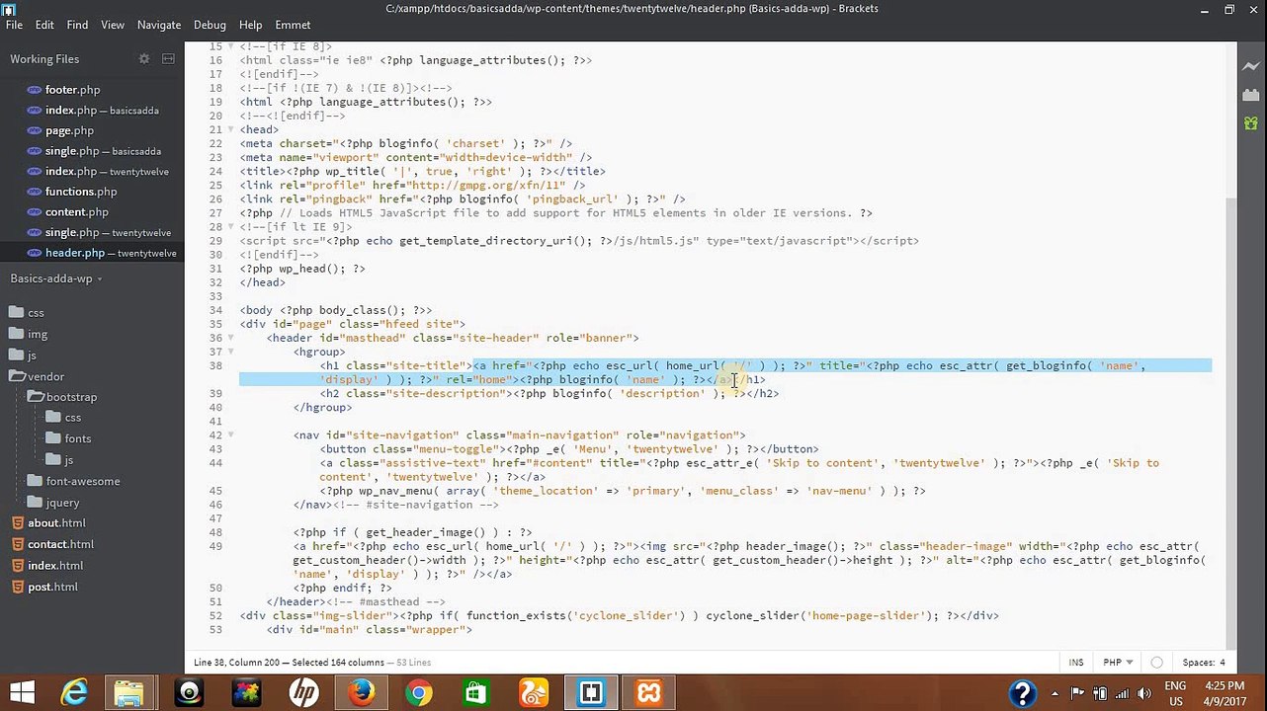The image size is (1267, 711).
Task: Toggle INS insert/overwrite mode
Action: (1075, 663)
